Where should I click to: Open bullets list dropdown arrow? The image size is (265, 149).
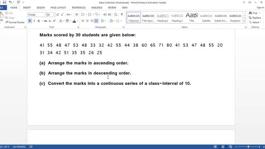coord(86,15)
